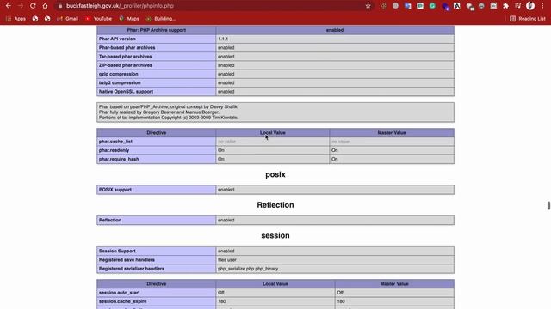This screenshot has height=309, width=551.
Task: Open the profile avatar menu
Action: click(530, 6)
